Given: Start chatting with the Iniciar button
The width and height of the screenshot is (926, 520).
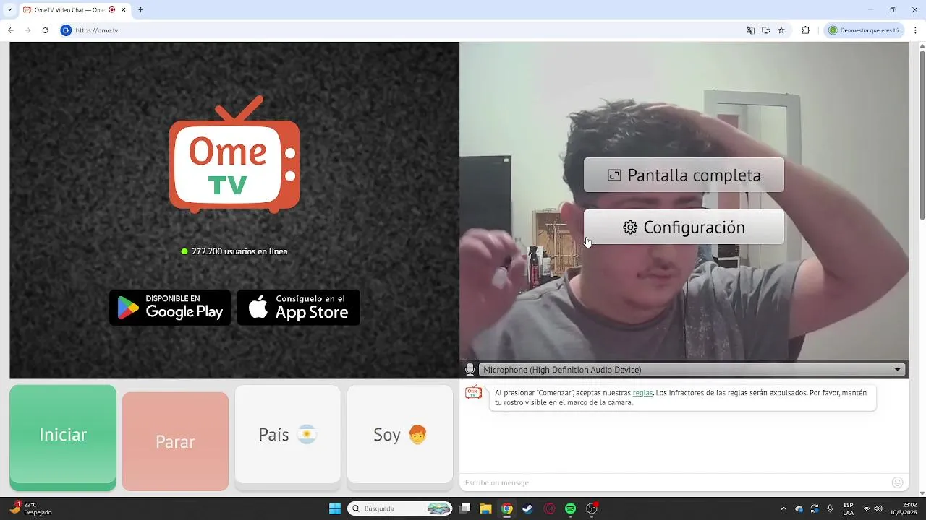Looking at the screenshot, I should coord(63,437).
